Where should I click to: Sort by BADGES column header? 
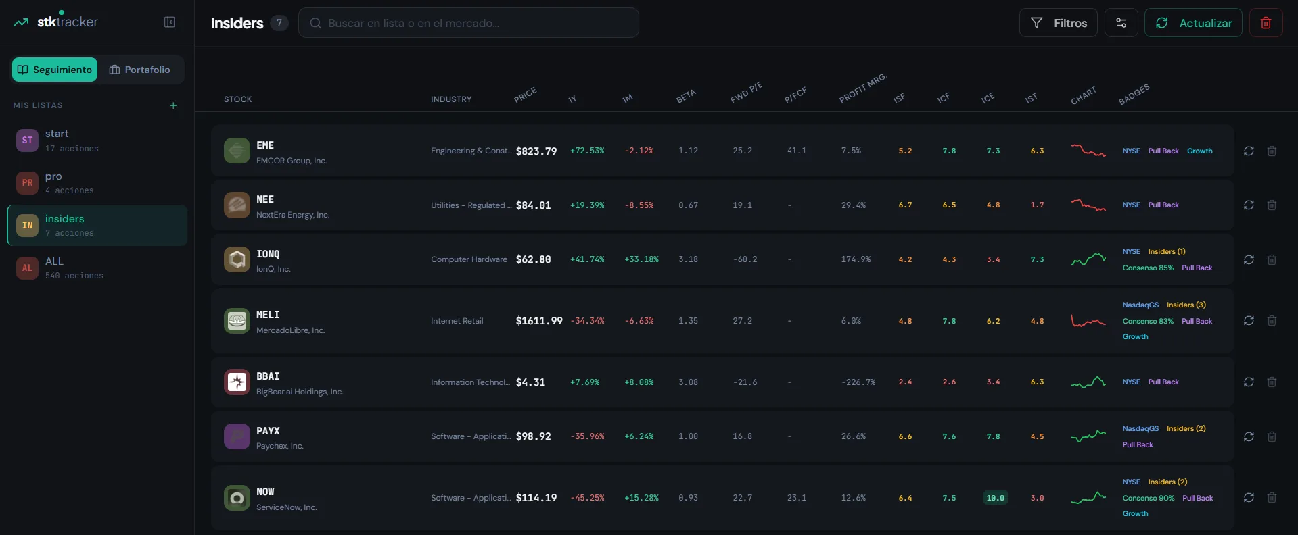(x=1134, y=95)
